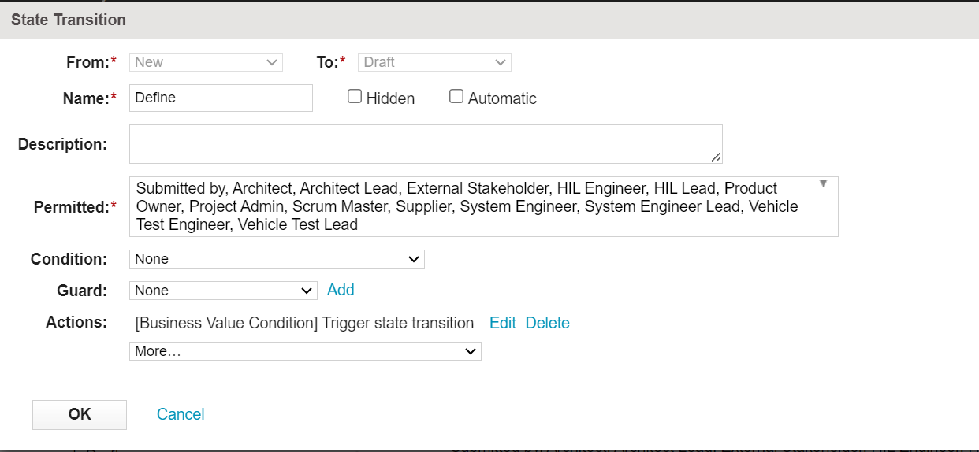Cancel the State Transition dialog

click(x=181, y=414)
